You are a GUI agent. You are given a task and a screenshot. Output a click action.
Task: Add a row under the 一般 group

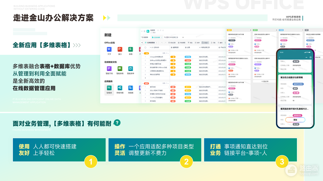click(x=145, y=78)
